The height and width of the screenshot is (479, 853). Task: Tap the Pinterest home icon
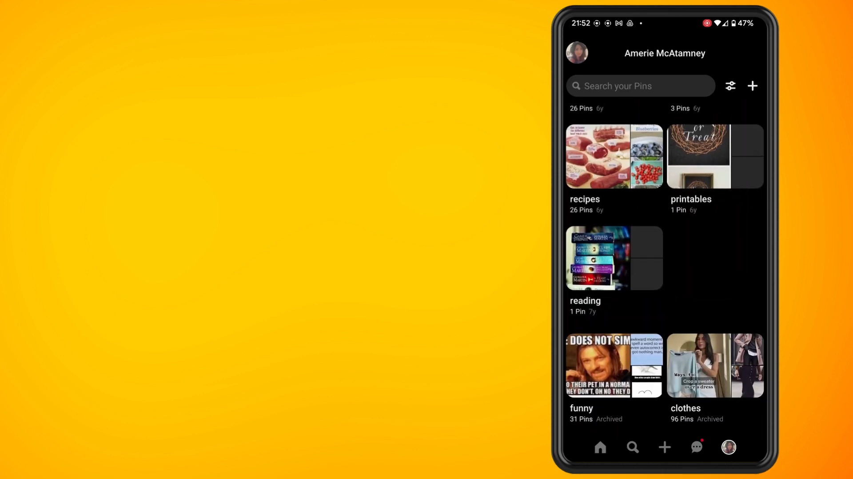(x=600, y=447)
